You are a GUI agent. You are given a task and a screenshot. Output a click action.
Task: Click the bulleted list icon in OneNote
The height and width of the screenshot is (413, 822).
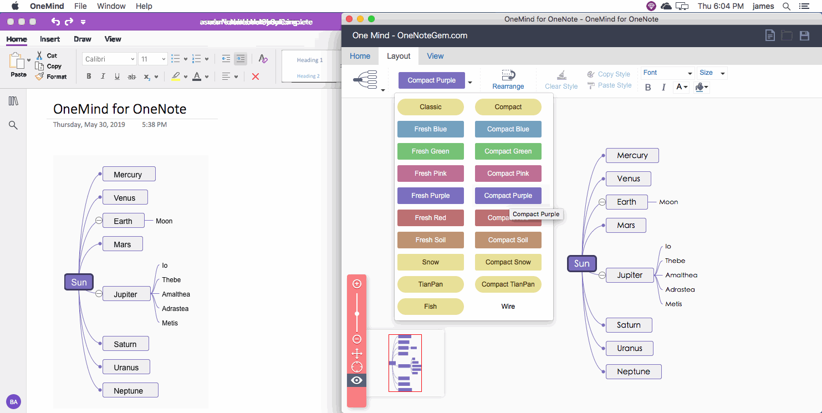(176, 59)
